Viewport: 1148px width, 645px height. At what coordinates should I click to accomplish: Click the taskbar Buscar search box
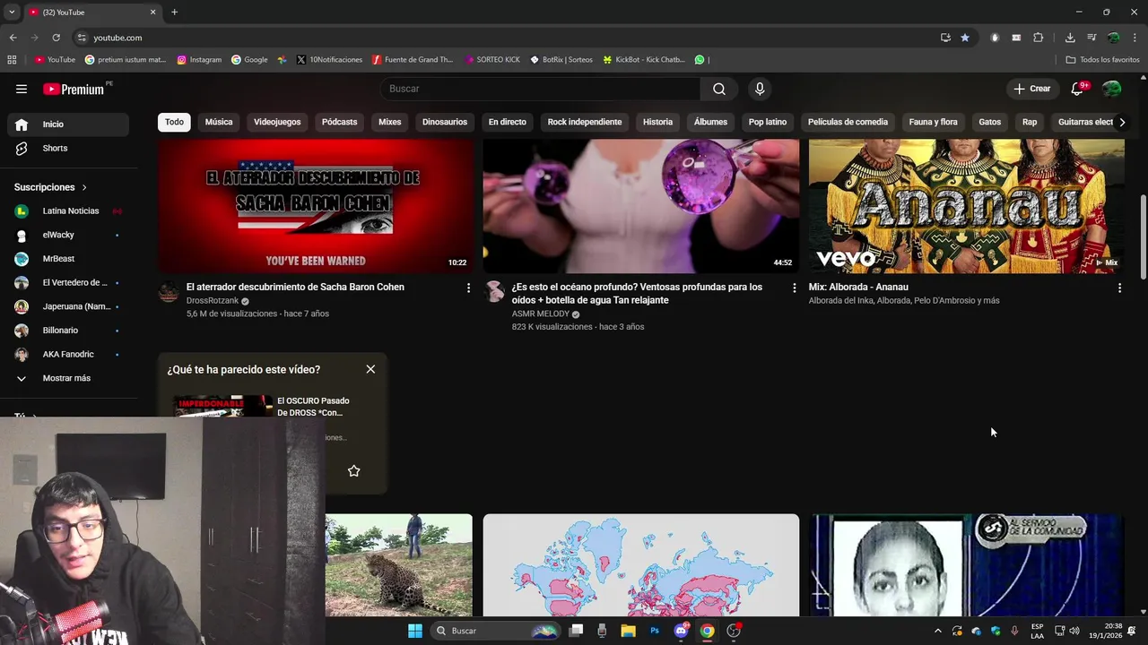495,631
